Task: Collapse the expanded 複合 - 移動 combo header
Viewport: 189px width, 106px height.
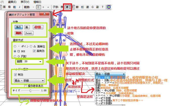Action: (110, 74)
